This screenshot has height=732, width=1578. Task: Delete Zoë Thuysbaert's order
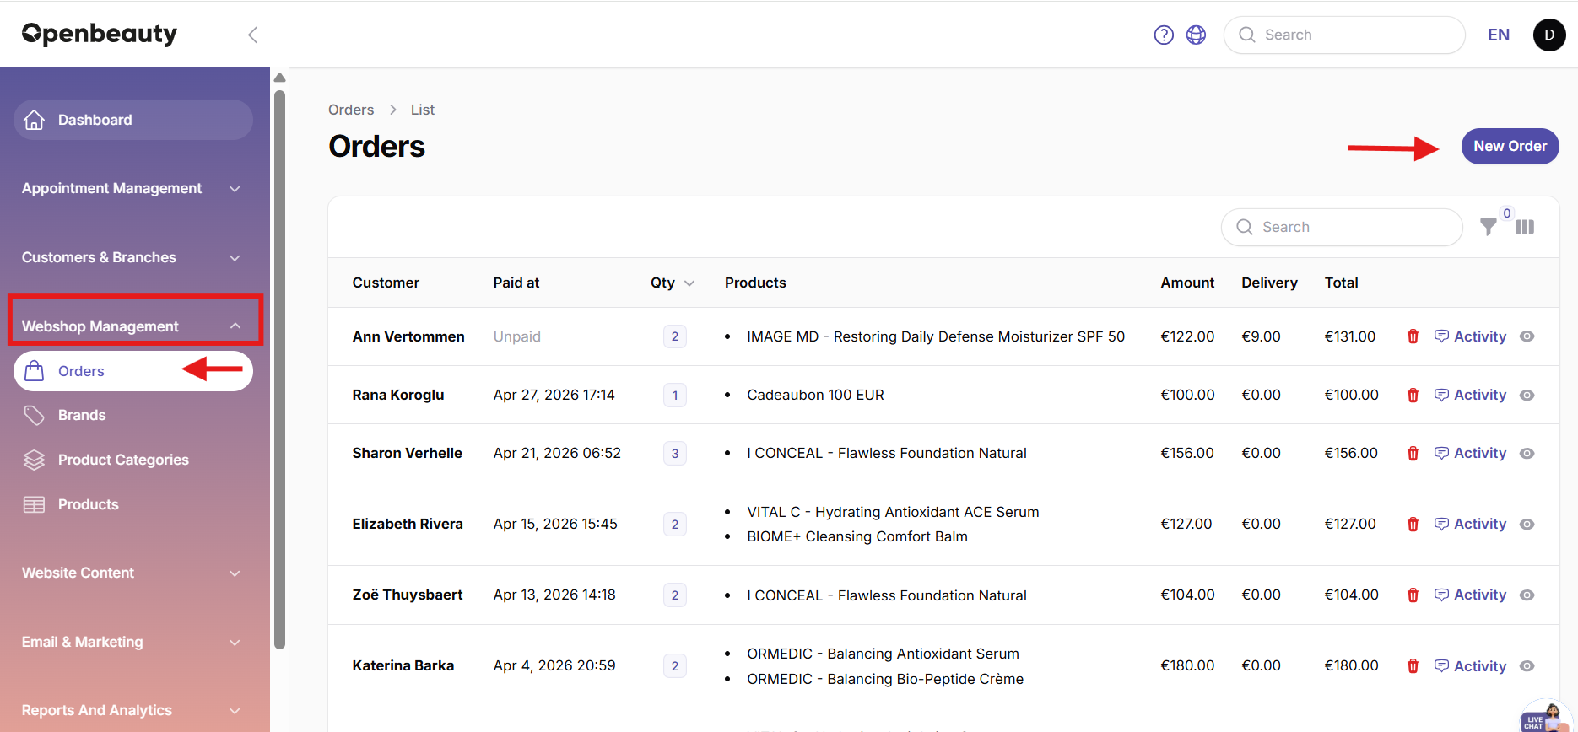tap(1413, 595)
